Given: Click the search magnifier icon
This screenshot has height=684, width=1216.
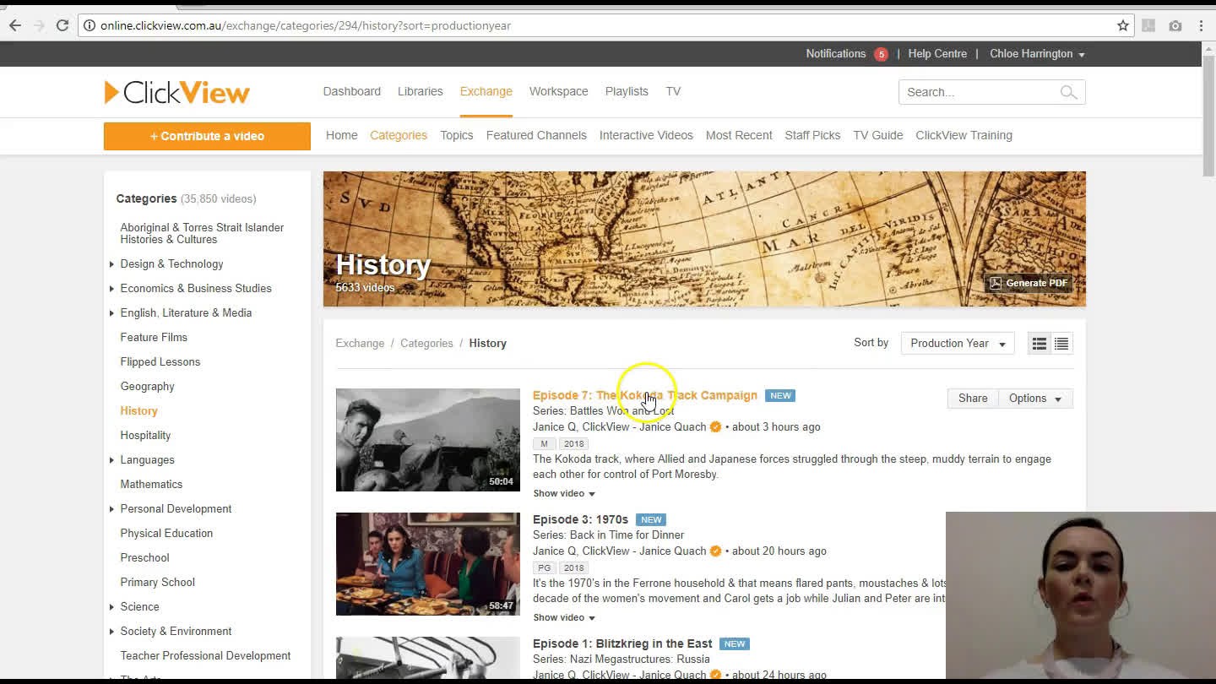Looking at the screenshot, I should (x=1068, y=92).
